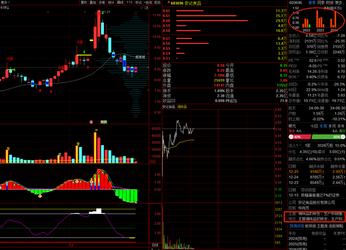Open the 板块族 tab

pyautogui.click(x=310, y=226)
